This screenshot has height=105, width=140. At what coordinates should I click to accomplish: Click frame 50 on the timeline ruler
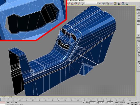pos(65,100)
